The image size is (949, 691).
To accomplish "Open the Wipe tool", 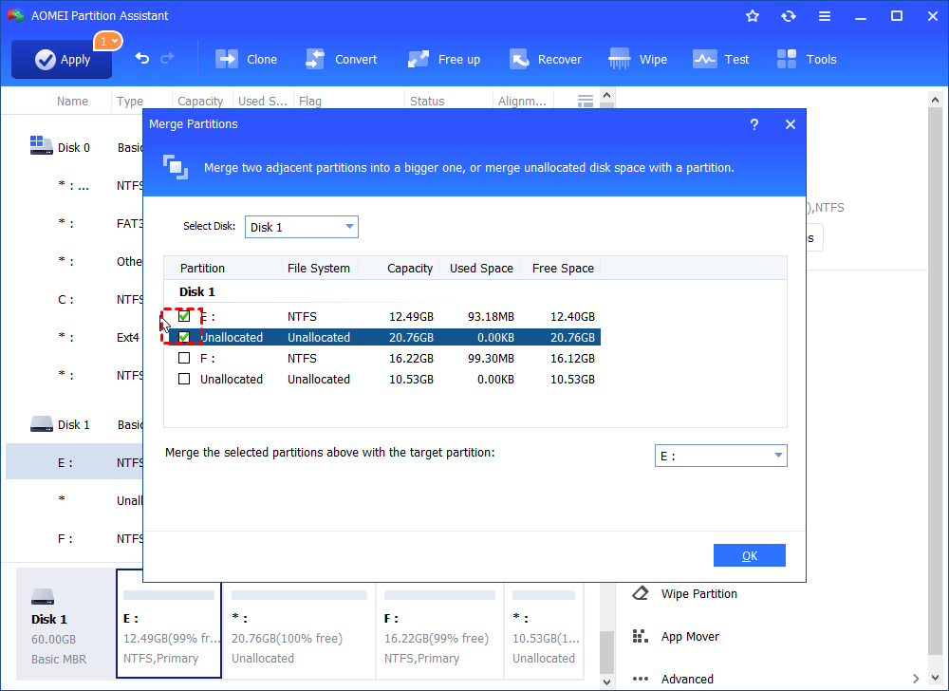I will (638, 59).
